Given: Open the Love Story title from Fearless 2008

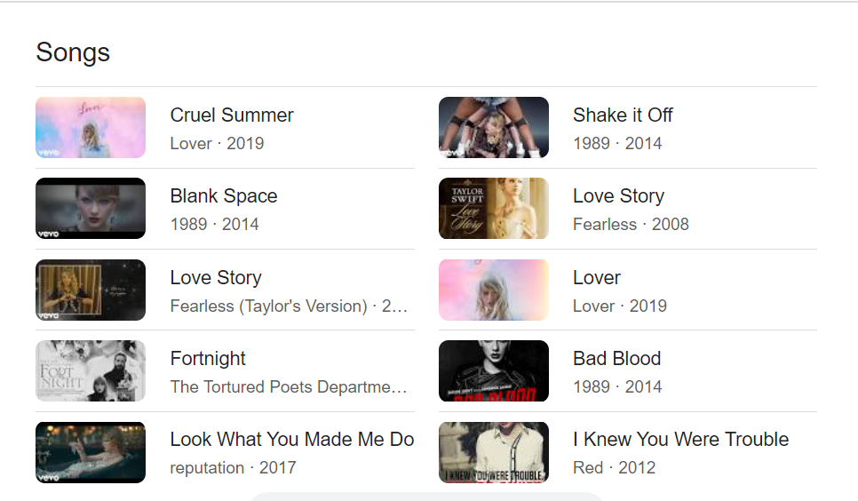Looking at the screenshot, I should click(618, 196).
